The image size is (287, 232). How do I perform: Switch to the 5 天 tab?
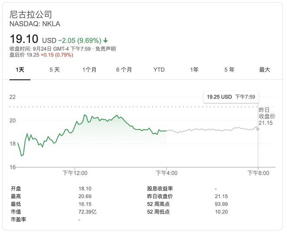click(55, 70)
